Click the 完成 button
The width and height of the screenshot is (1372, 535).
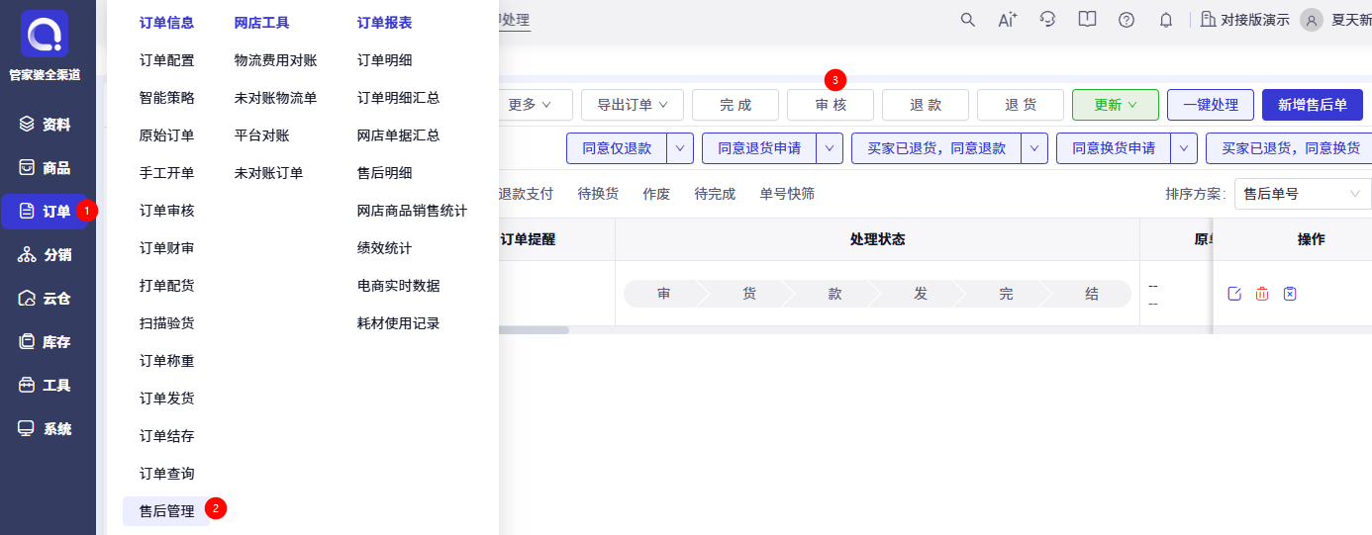click(735, 105)
